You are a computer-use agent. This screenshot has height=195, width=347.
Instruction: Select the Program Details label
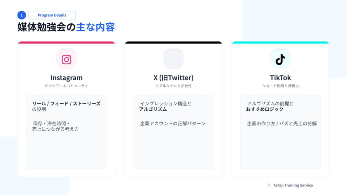pos(52,15)
